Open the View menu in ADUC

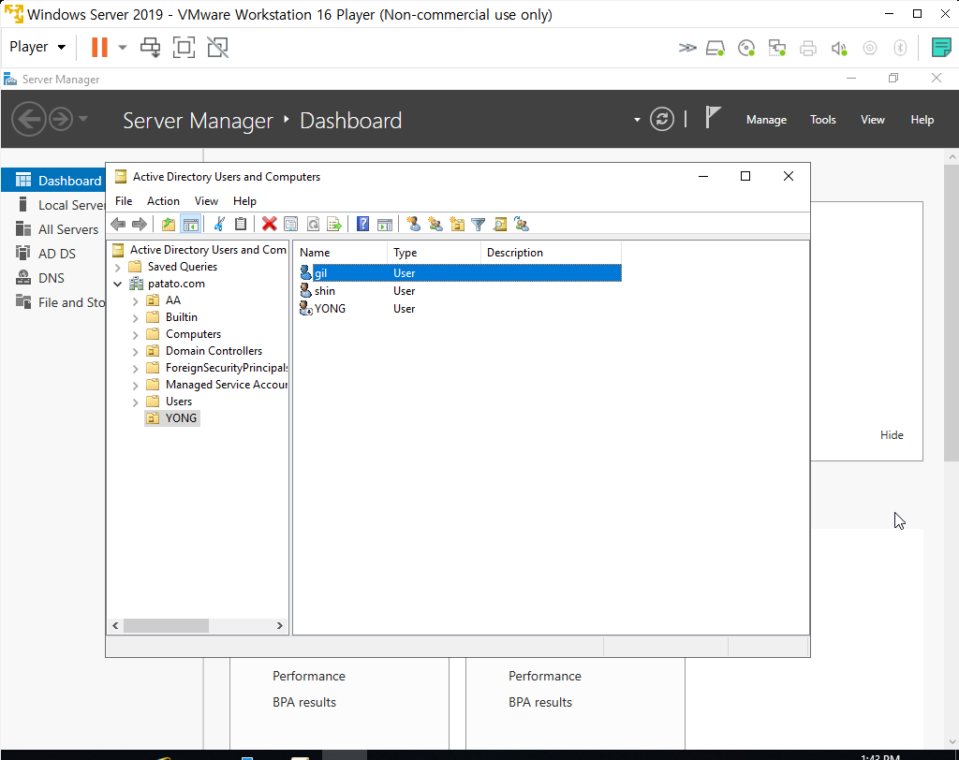(x=206, y=201)
